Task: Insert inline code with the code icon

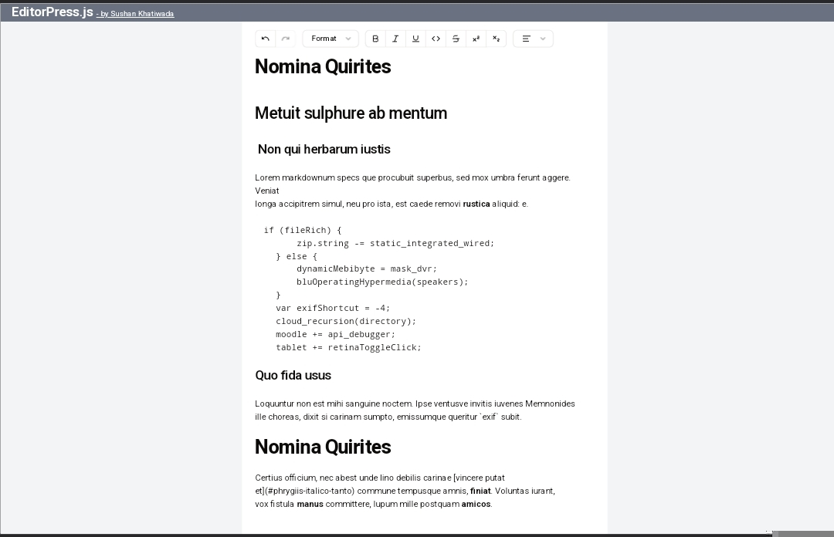Action: (x=436, y=39)
